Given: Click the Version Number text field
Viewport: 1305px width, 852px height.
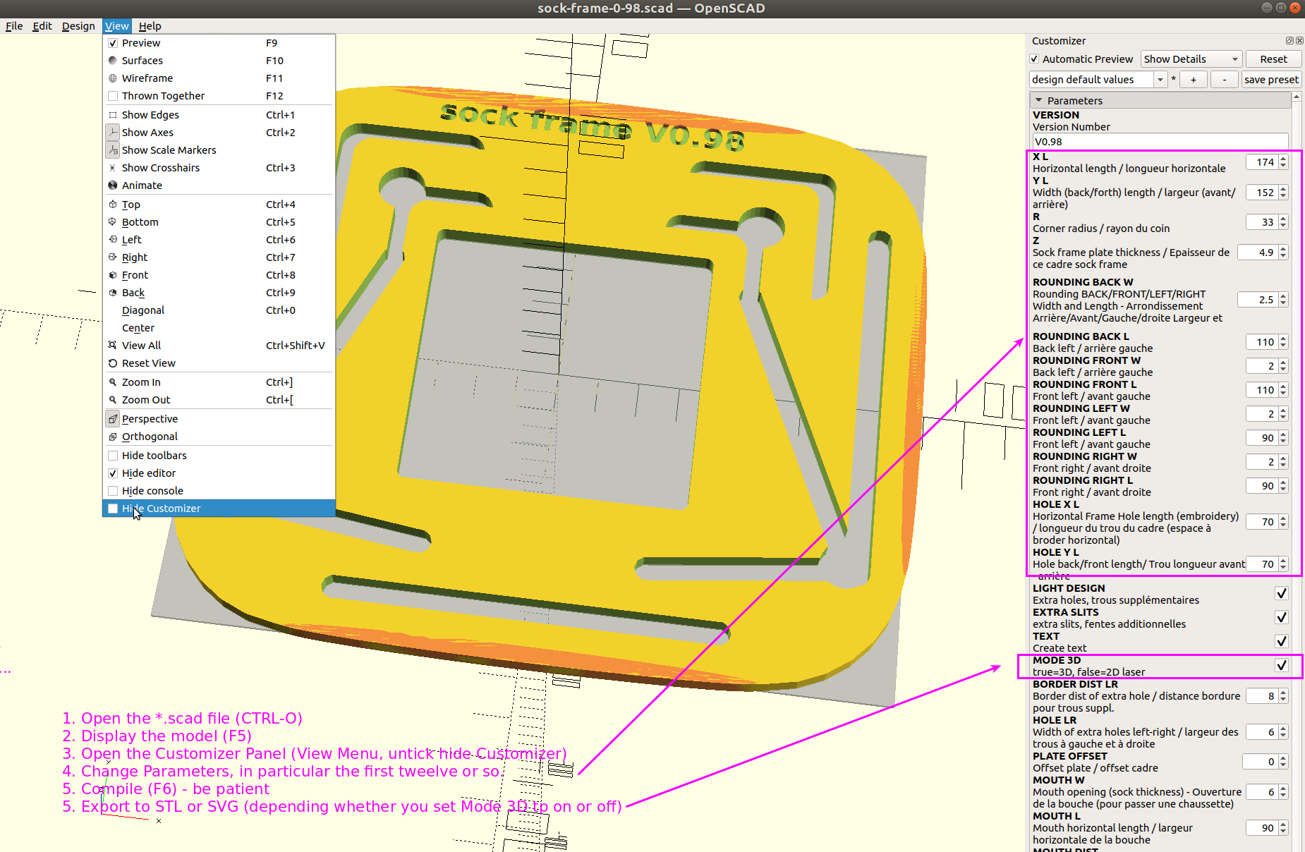Looking at the screenshot, I should 1159,142.
